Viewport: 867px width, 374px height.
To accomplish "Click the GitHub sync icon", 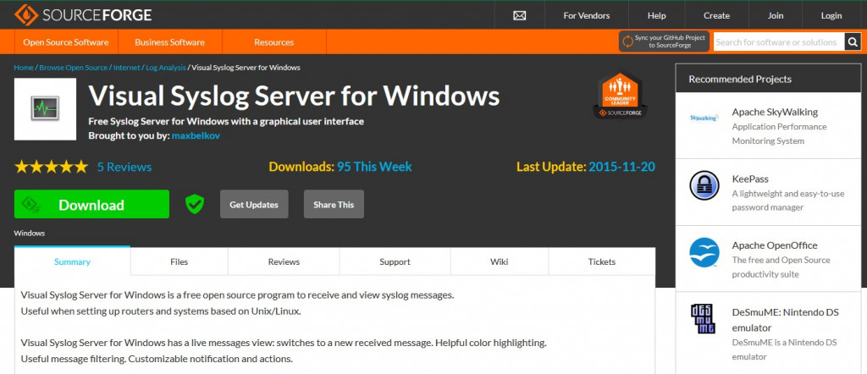I will 627,41.
